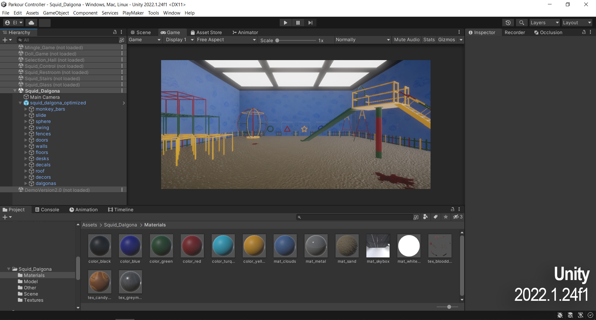596x320 pixels.
Task: Toggle hidden packages visibility counter
Action: point(458,217)
